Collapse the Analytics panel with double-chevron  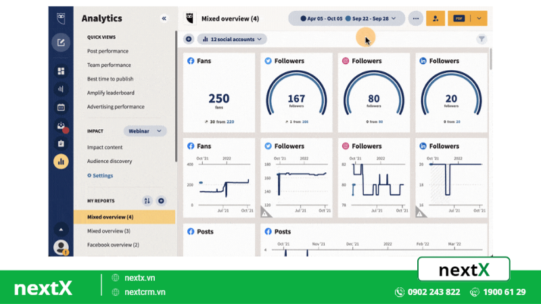point(164,19)
